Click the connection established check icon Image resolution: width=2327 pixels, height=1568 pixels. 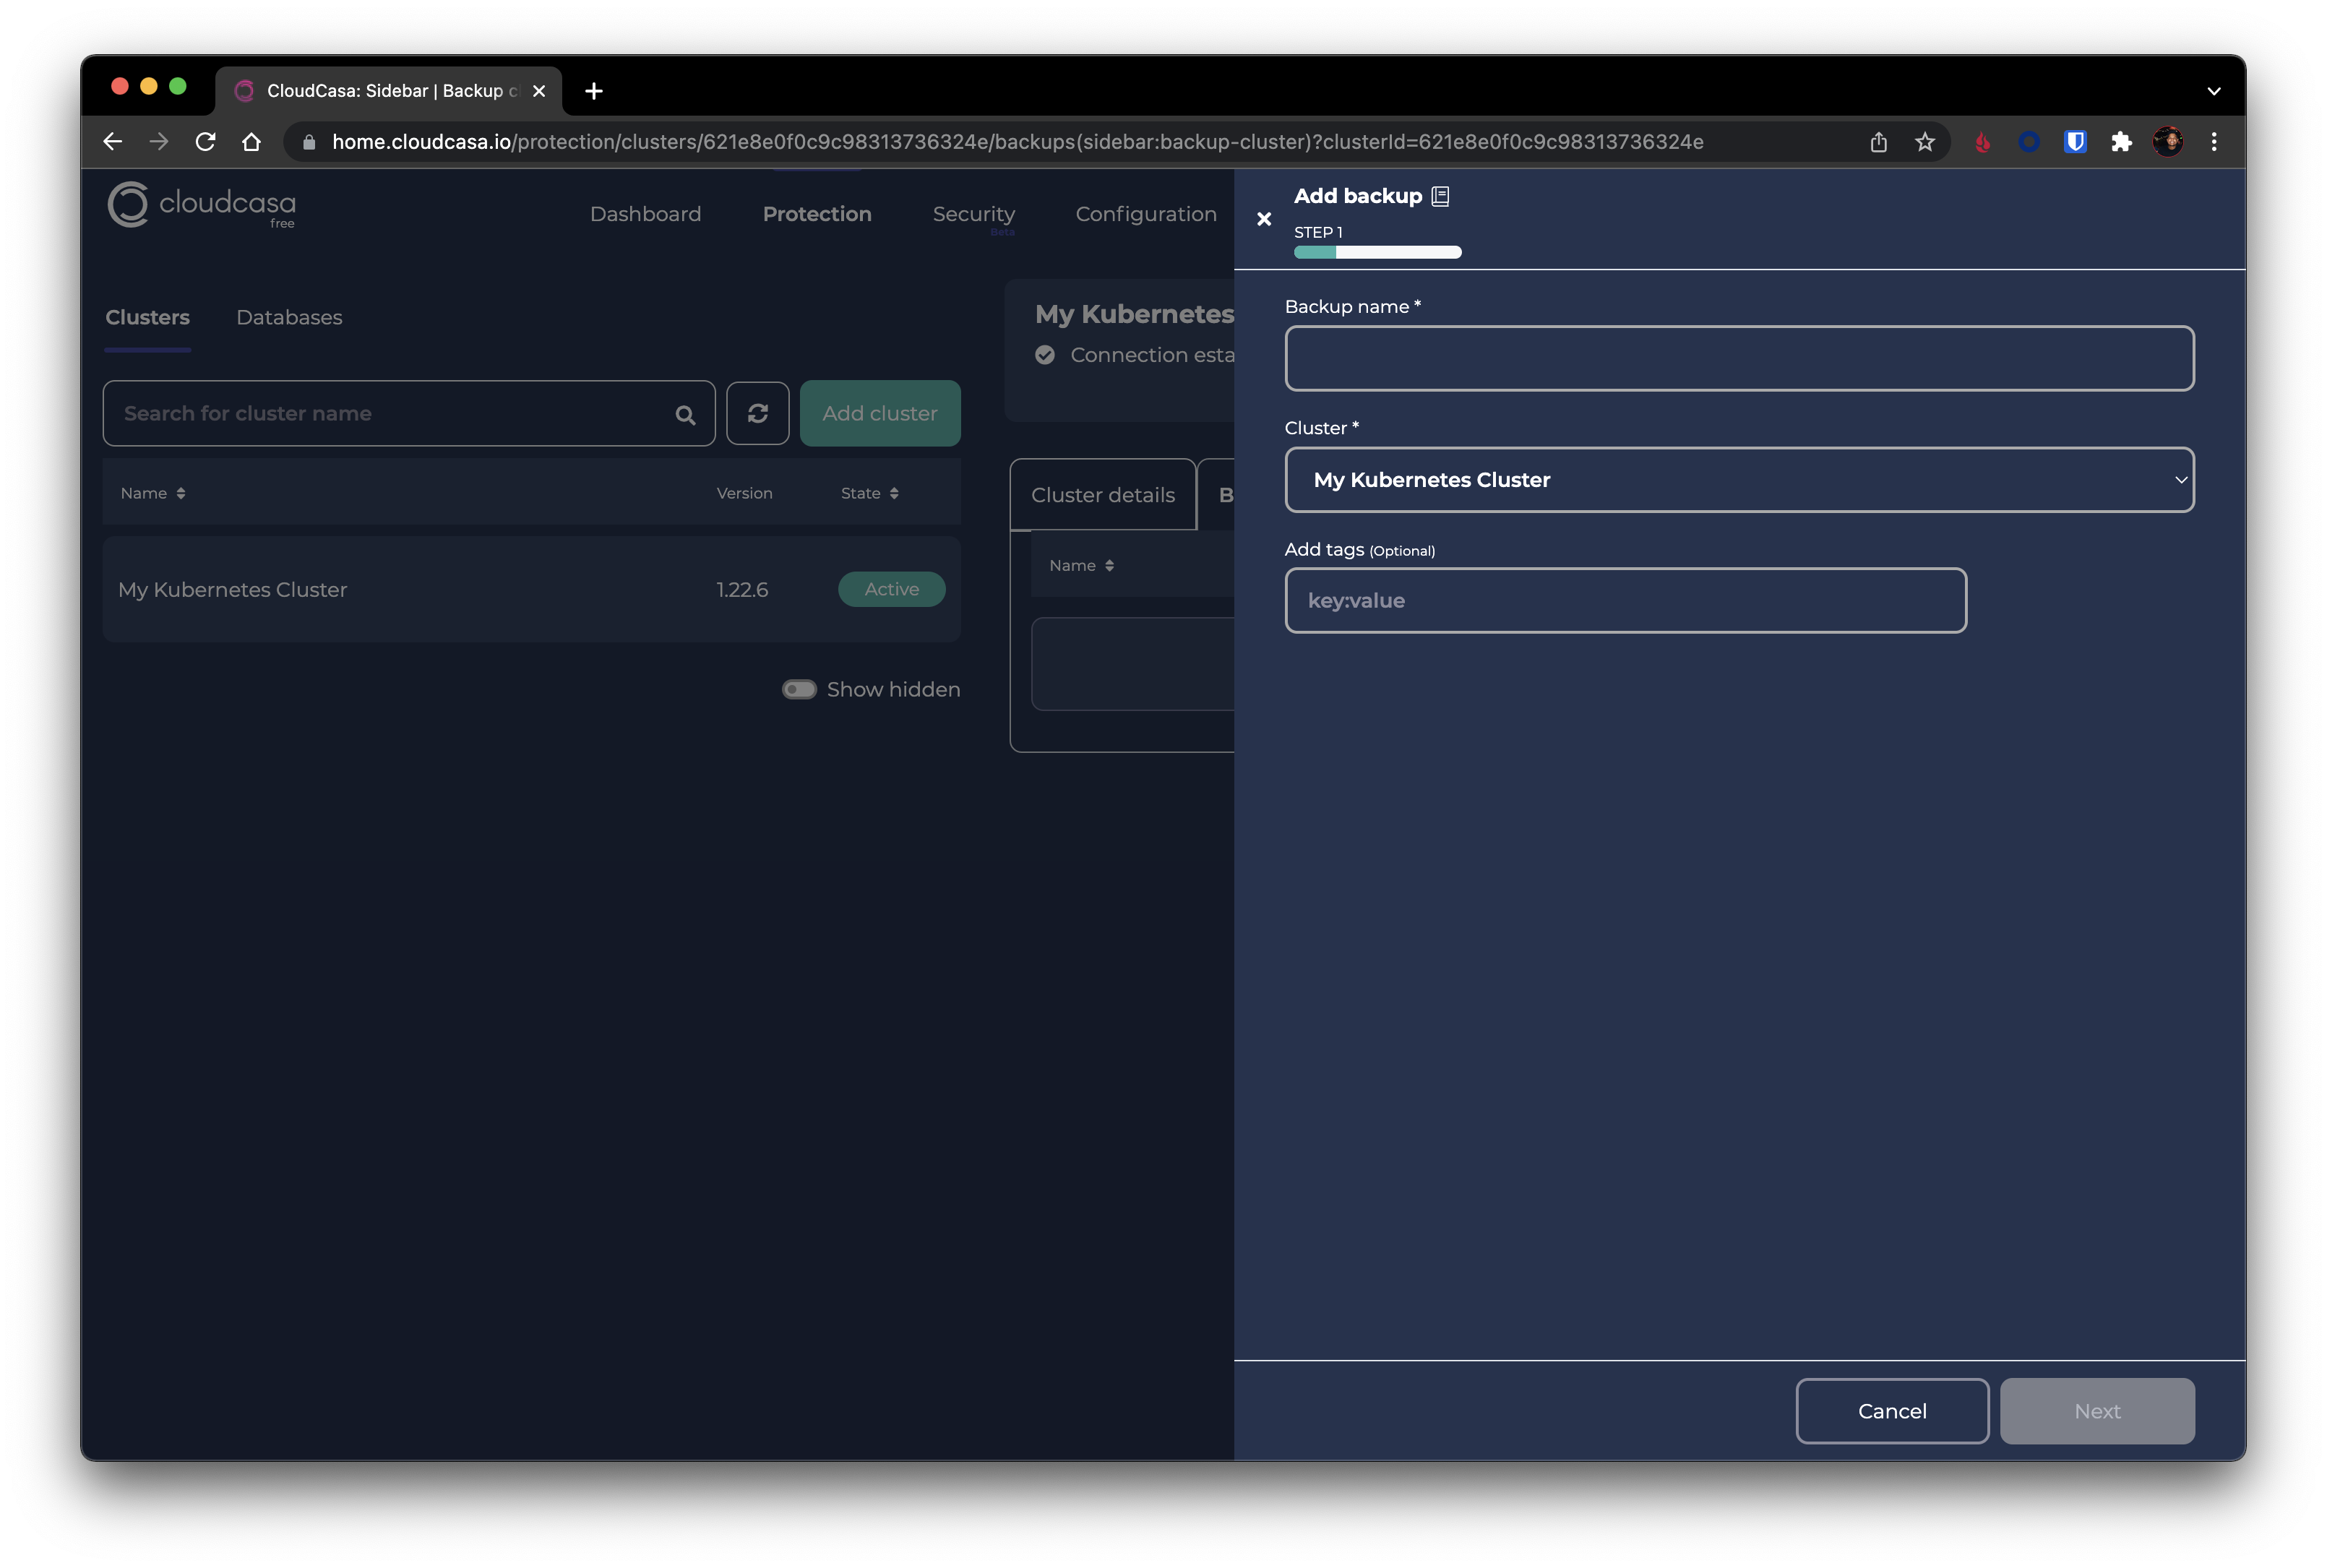(x=1044, y=355)
